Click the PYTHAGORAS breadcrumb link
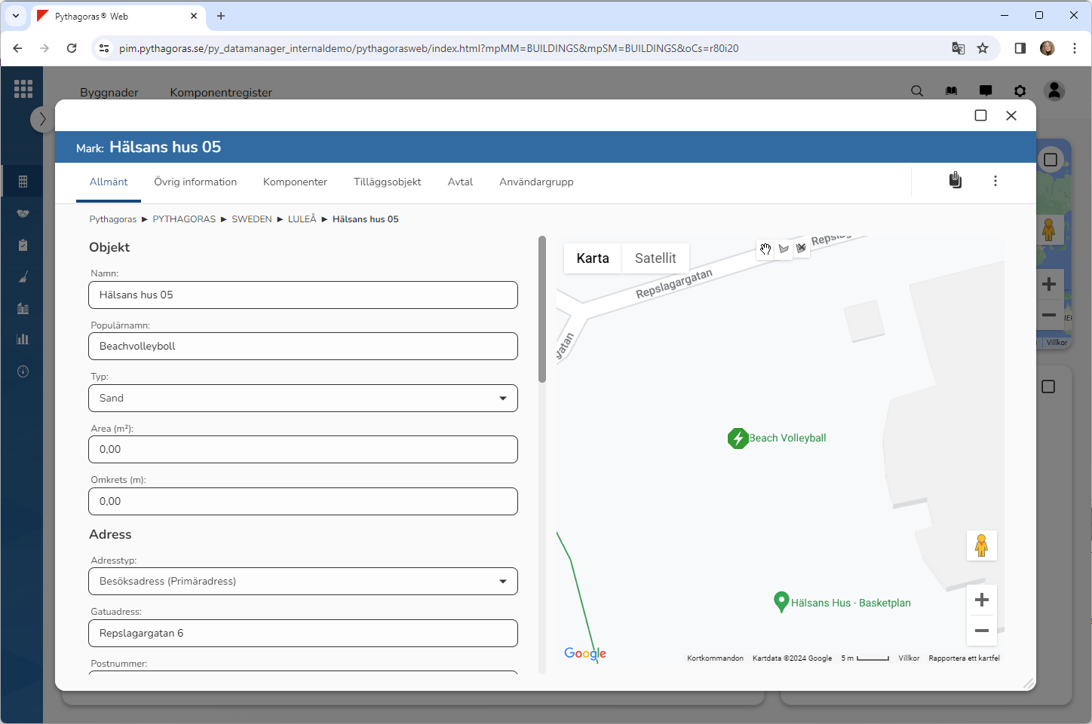 184,219
